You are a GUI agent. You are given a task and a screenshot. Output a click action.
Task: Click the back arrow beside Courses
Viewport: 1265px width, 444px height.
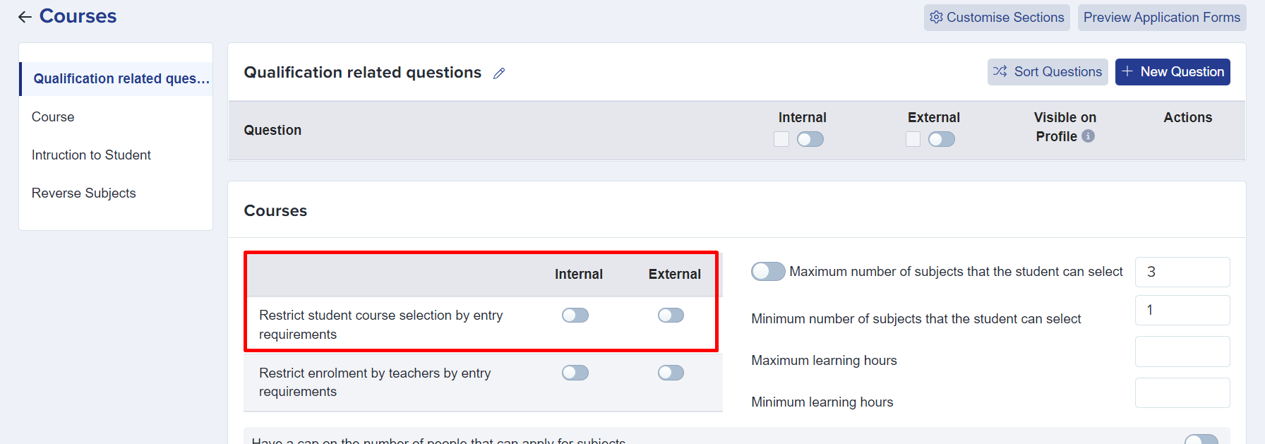pyautogui.click(x=25, y=17)
